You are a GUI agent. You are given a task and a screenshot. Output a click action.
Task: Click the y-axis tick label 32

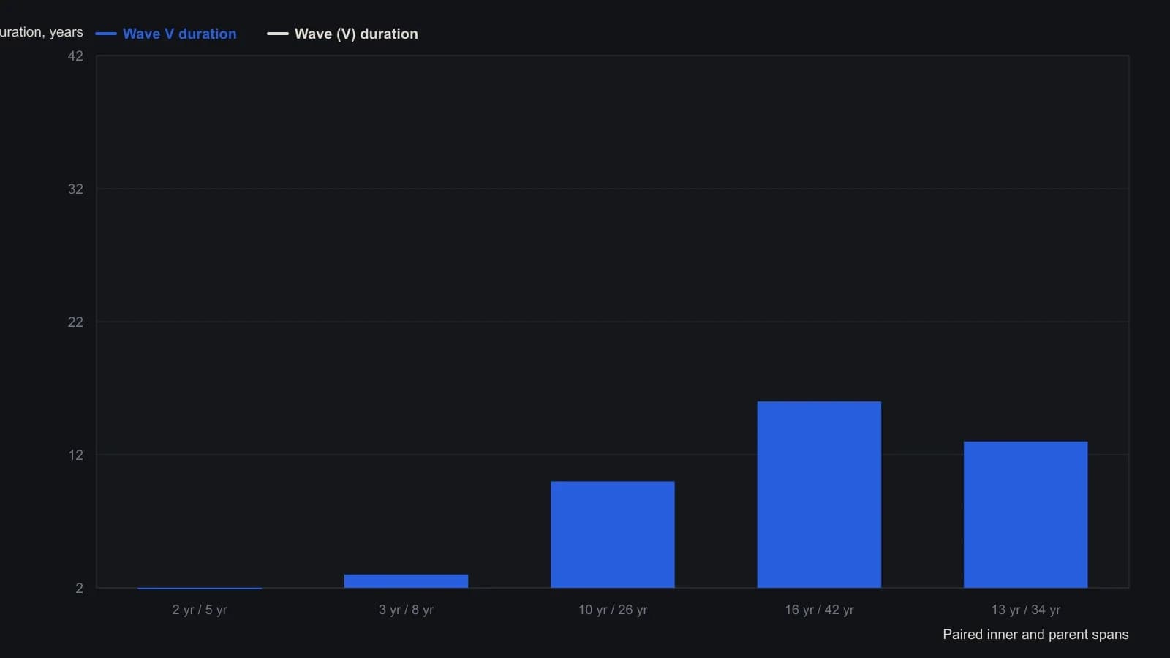[75, 189]
